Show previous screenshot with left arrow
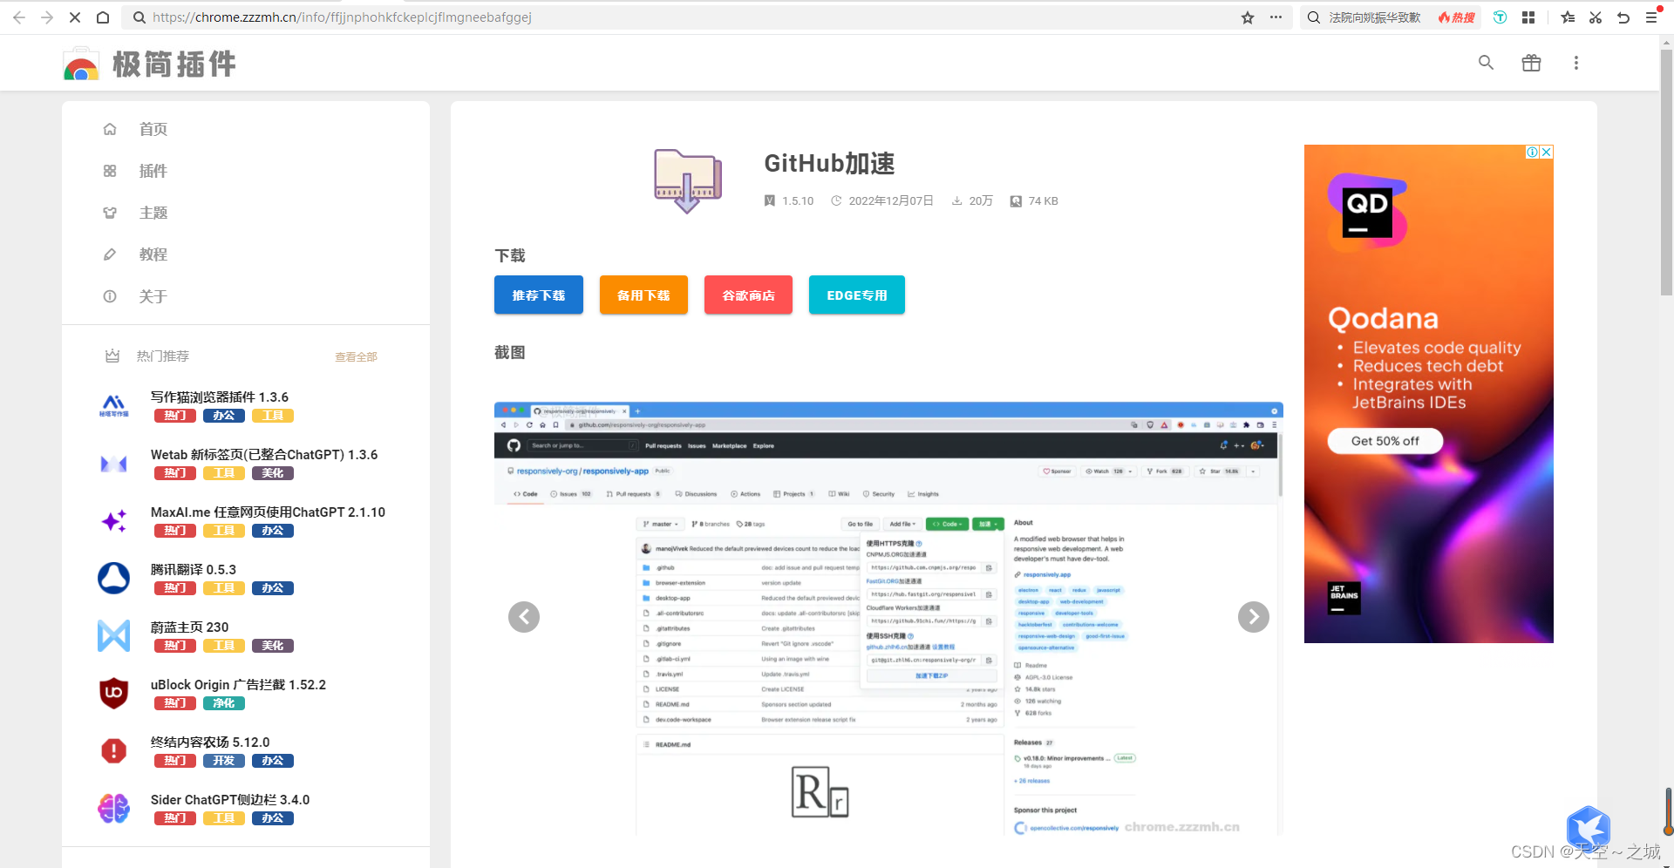Viewport: 1674px width, 868px height. click(524, 617)
